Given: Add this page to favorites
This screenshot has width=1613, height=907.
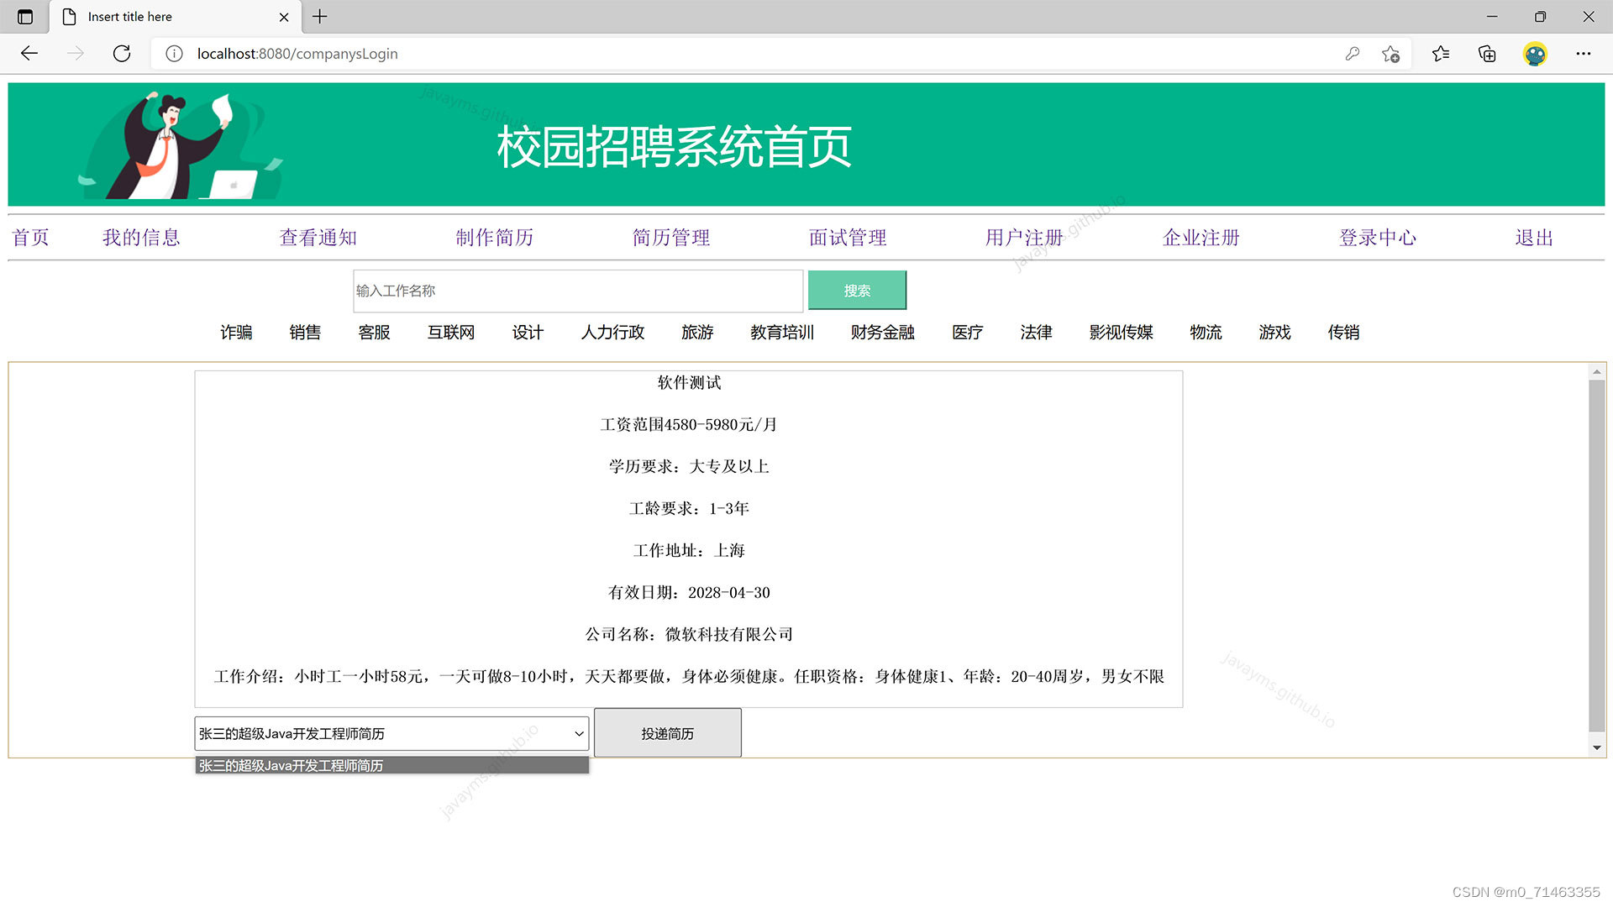Looking at the screenshot, I should click(1390, 54).
